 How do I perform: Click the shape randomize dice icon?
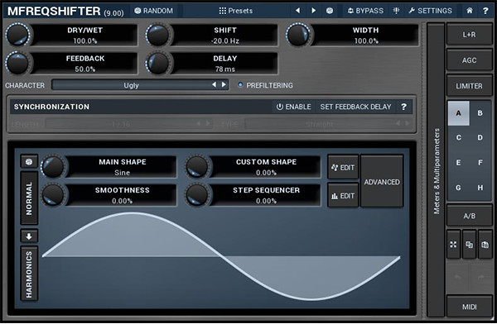[29, 162]
